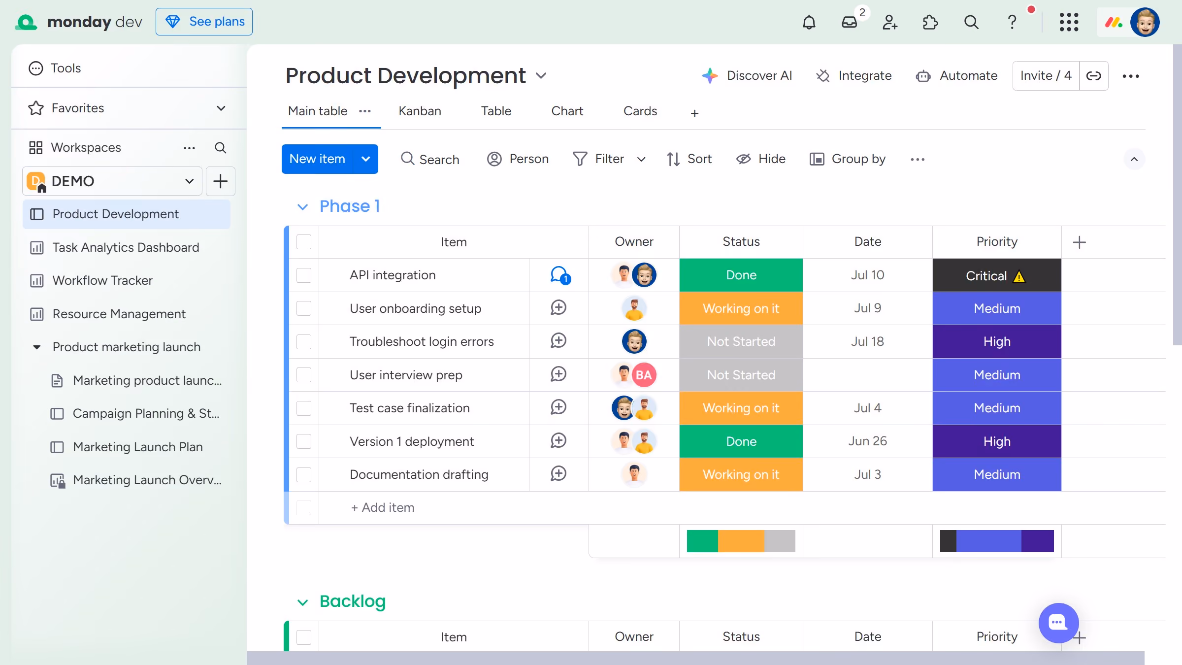The height and width of the screenshot is (665, 1182).
Task: Check the Troubleshoot login errors checkbox
Action: [x=304, y=342]
